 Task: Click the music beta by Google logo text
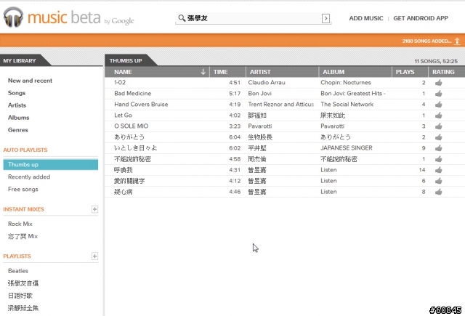click(x=81, y=17)
